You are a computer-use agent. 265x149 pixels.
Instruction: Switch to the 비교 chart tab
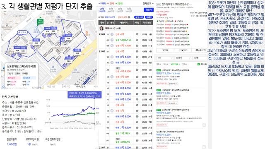pyautogui.click(x=96, y=87)
